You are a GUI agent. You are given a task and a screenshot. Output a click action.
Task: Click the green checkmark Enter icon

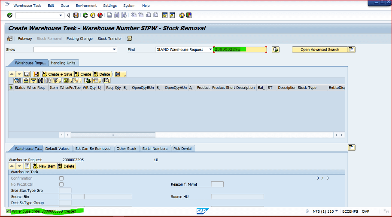click(10, 15)
